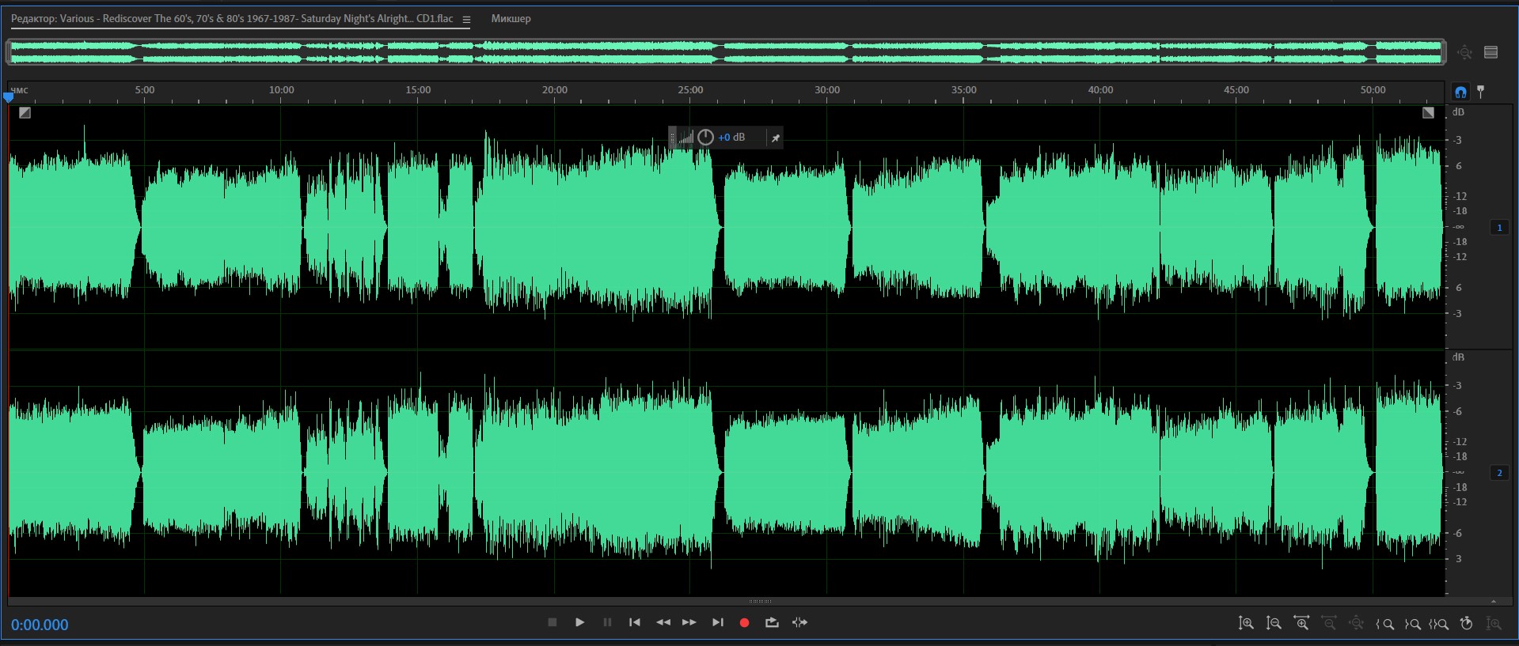Screen dimensions: 1519x646
Task: Zoom out amplitude on the waveform
Action: tap(1274, 623)
